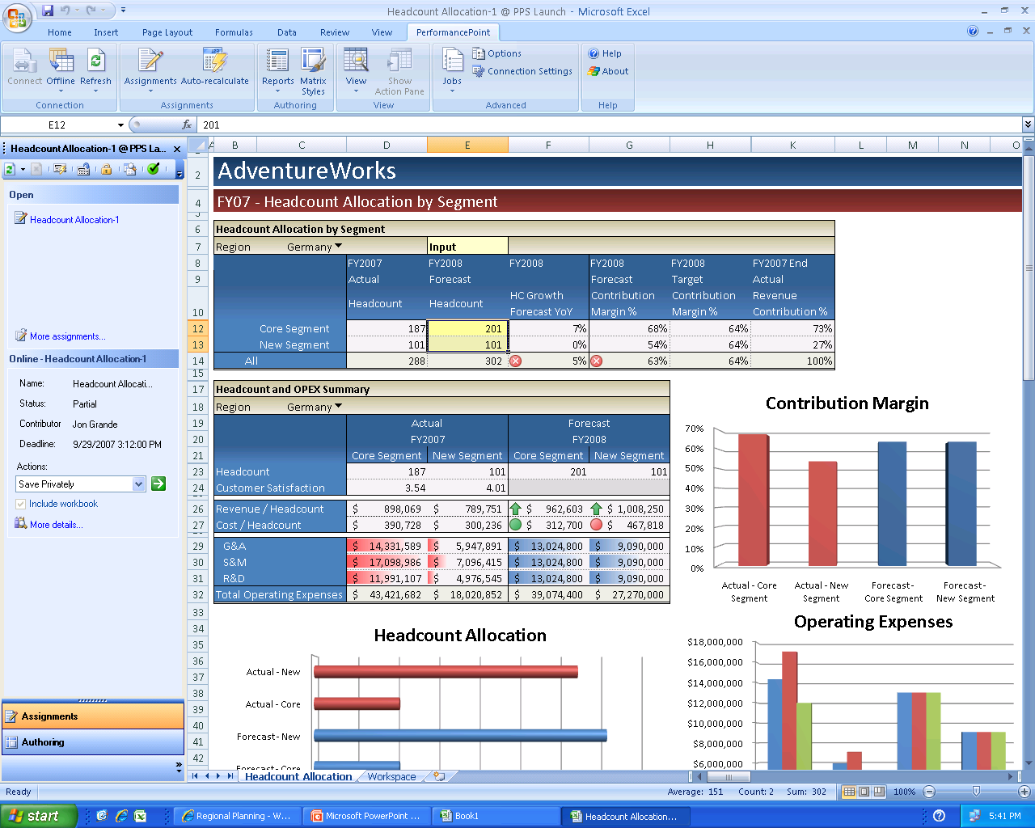
Task: Switch to Microsoft PowerPoint taskbar window
Action: click(366, 816)
